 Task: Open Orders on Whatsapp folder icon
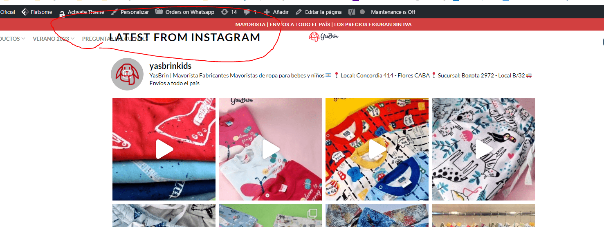point(159,12)
